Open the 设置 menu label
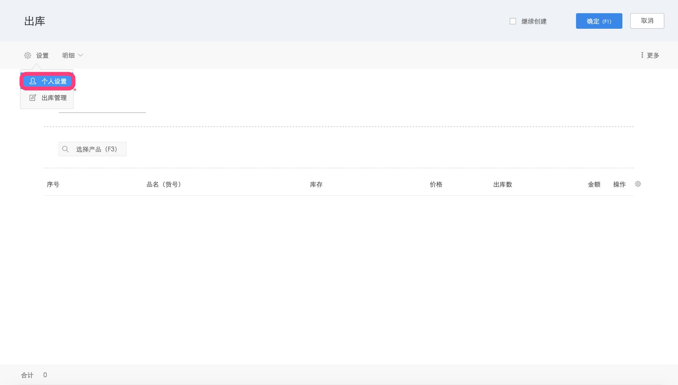678x385 pixels. [42, 55]
